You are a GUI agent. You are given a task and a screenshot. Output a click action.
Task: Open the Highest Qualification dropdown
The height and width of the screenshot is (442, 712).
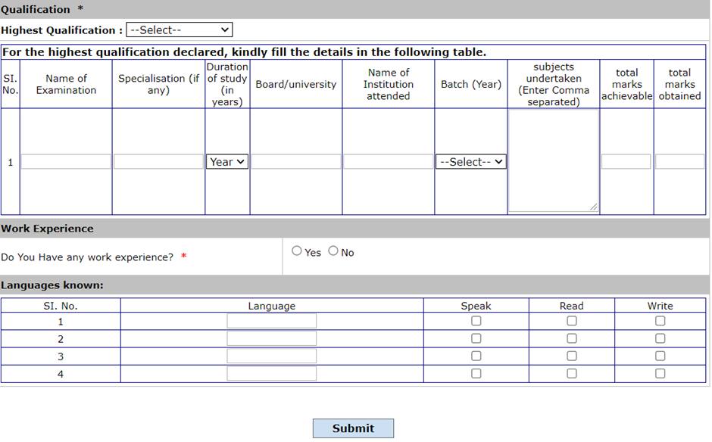click(179, 30)
